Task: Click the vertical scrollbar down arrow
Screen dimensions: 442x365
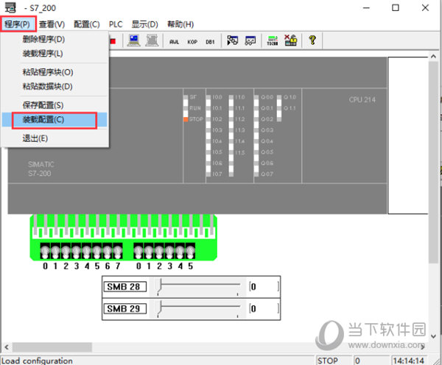Action: pos(434,336)
